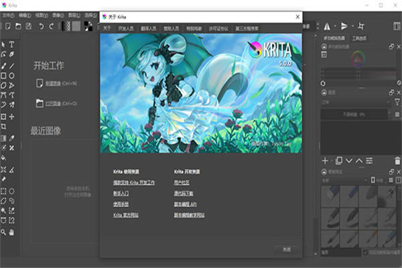Select the Shape Selection arrow tool
Image resolution: width=402 pixels, height=268 pixels.
click(x=3, y=44)
